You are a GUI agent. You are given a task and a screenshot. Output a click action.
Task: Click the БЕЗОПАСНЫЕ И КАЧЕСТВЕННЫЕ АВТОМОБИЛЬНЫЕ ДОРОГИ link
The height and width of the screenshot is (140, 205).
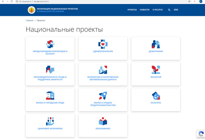coord(103,78)
